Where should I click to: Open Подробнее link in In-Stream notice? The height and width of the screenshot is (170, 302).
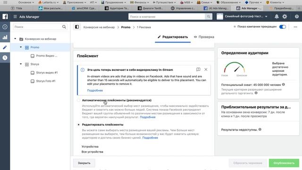(95, 90)
